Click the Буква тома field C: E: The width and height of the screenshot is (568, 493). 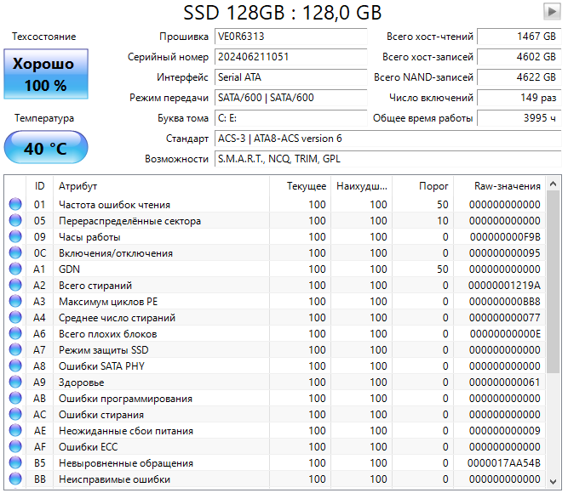pyautogui.click(x=291, y=118)
